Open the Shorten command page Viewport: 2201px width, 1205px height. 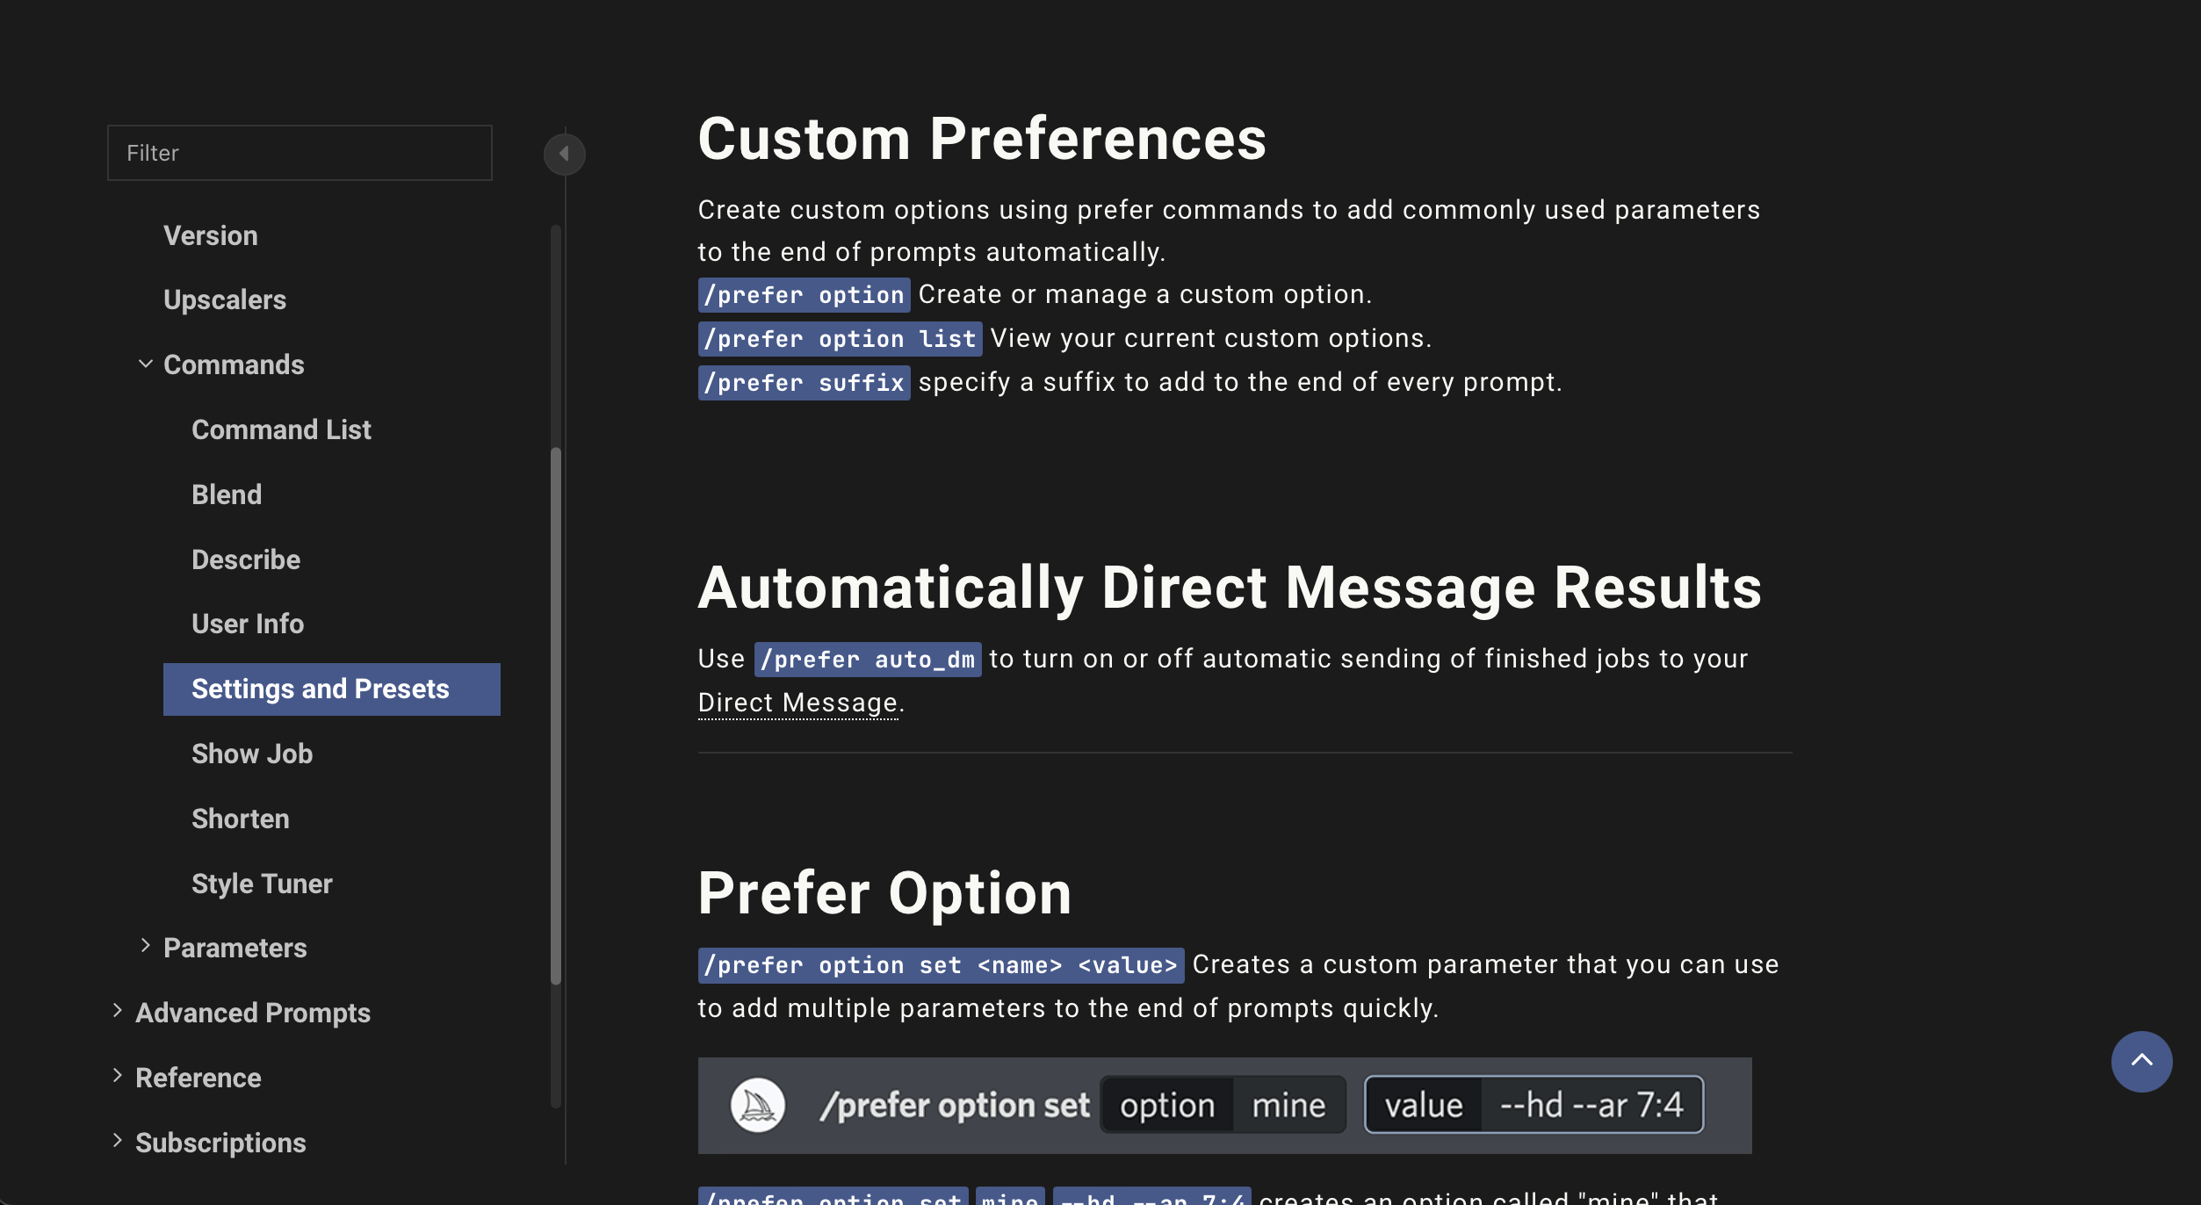pos(241,819)
